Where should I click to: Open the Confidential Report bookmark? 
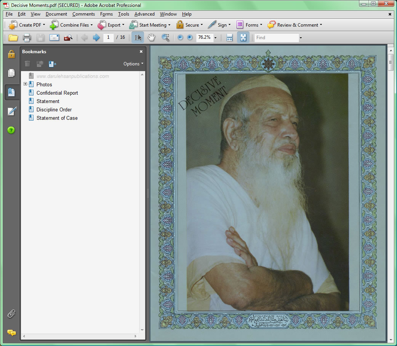point(57,93)
